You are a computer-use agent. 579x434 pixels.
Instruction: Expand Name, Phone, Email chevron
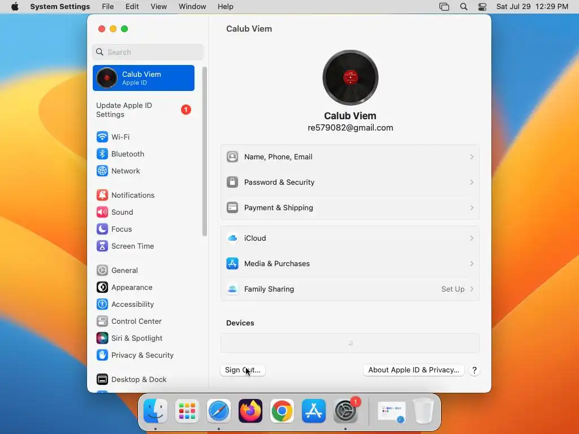[472, 157]
